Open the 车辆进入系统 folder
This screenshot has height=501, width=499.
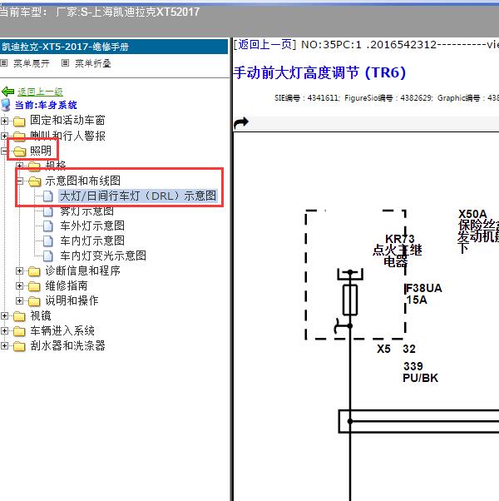pyautogui.click(x=62, y=330)
